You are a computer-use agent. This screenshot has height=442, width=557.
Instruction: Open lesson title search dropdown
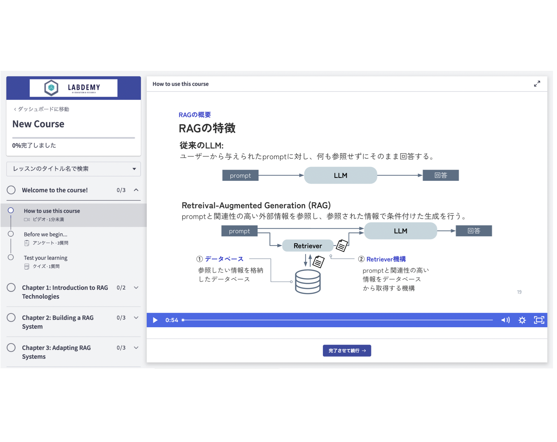click(73, 169)
